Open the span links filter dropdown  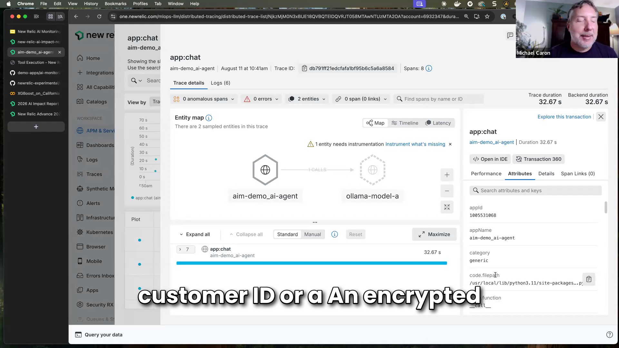[x=361, y=99]
